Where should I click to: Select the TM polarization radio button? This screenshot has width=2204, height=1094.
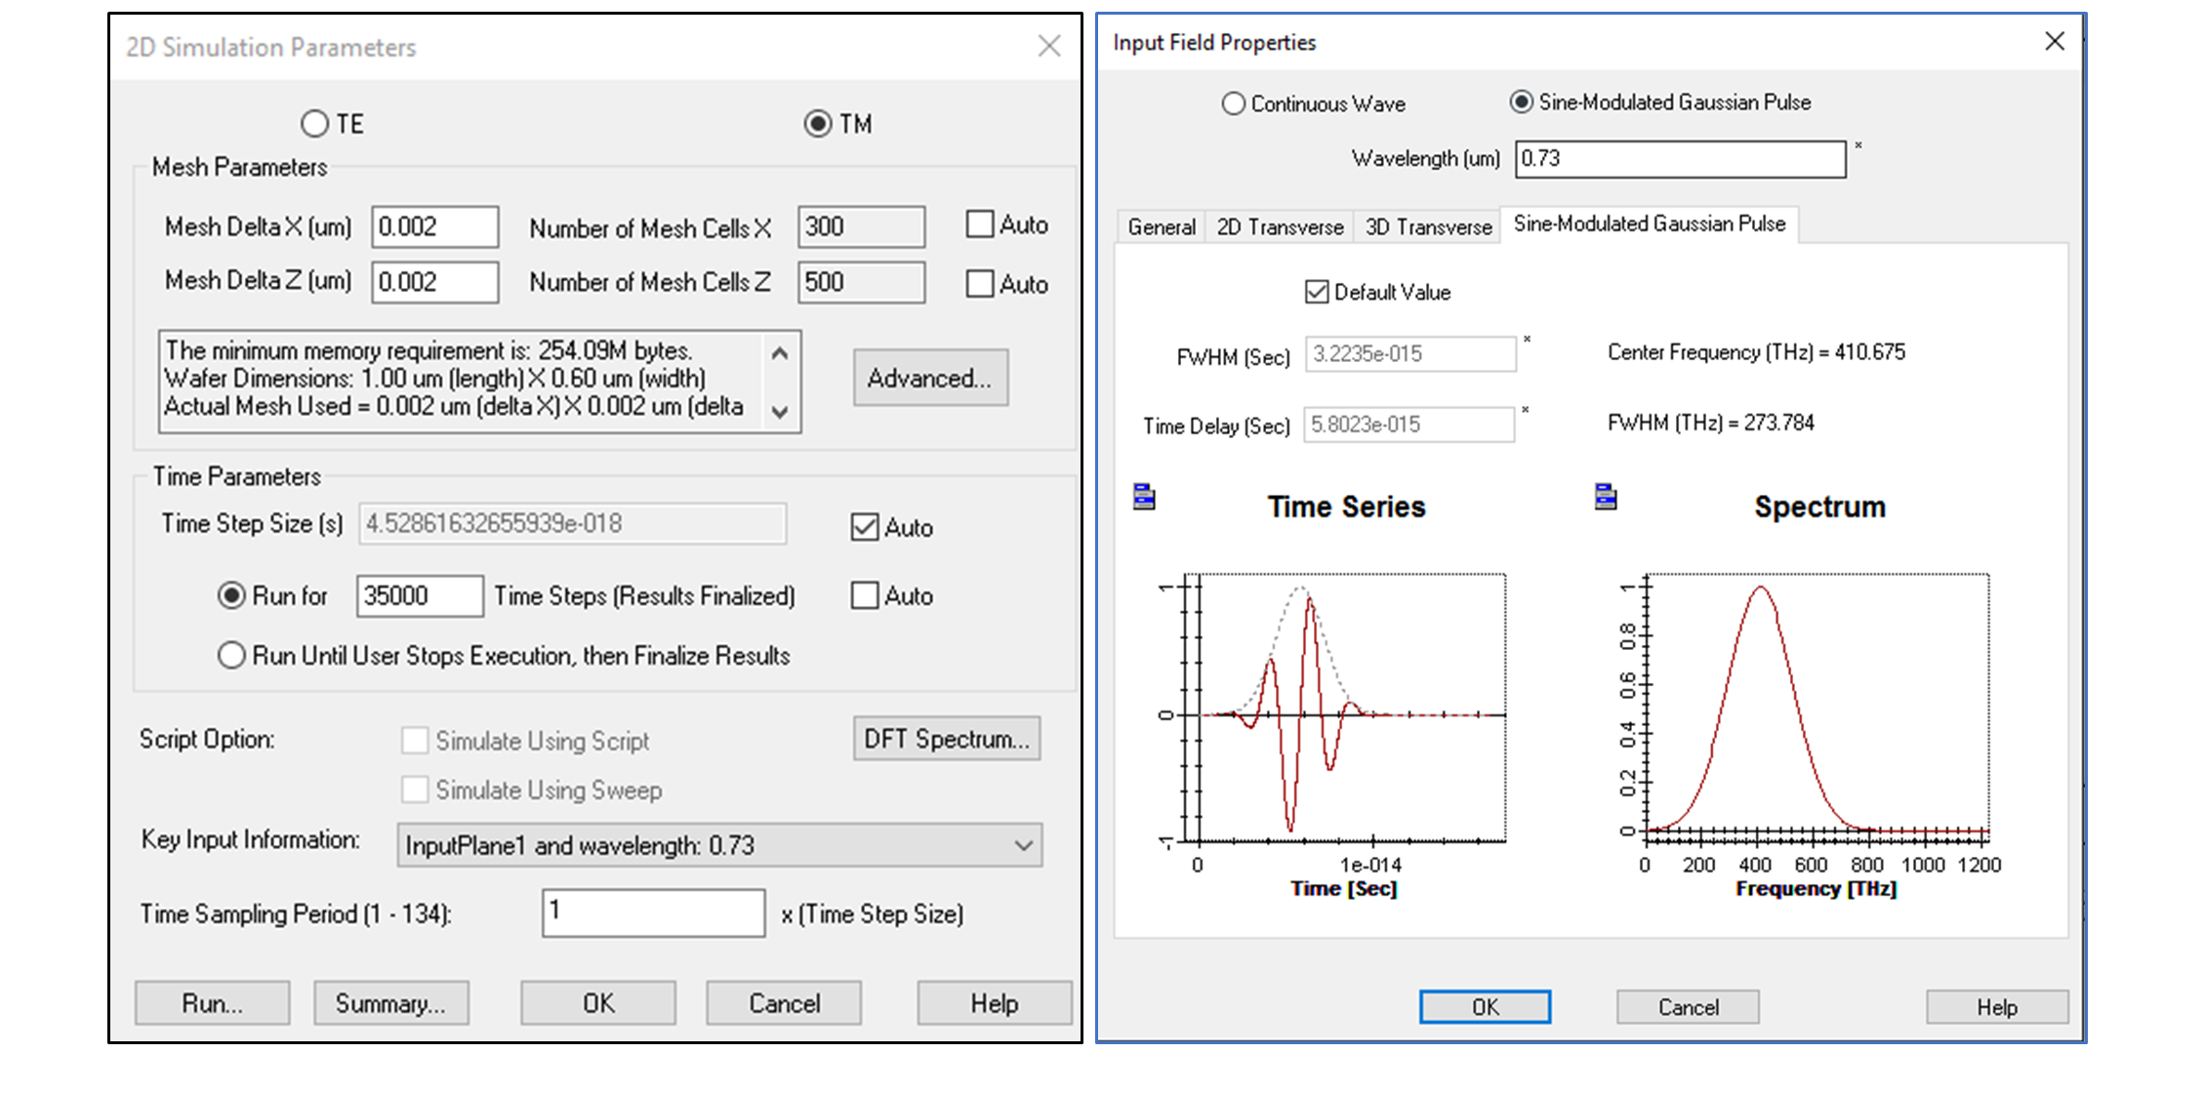[818, 124]
